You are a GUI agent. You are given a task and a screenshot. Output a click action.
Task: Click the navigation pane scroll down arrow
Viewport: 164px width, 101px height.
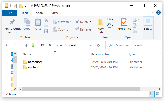[15, 89]
